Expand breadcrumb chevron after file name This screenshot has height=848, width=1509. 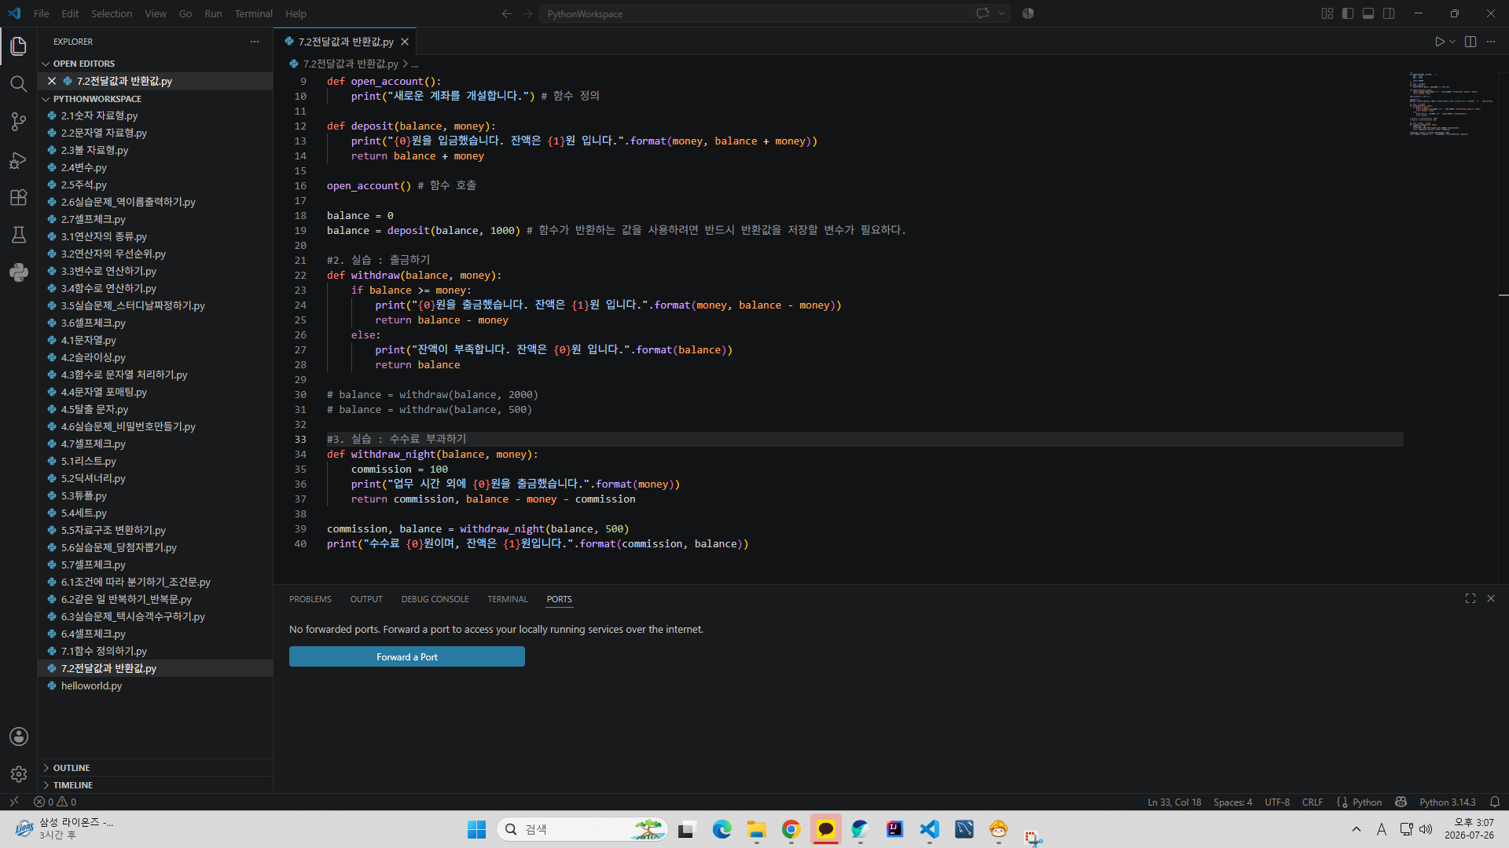405,64
